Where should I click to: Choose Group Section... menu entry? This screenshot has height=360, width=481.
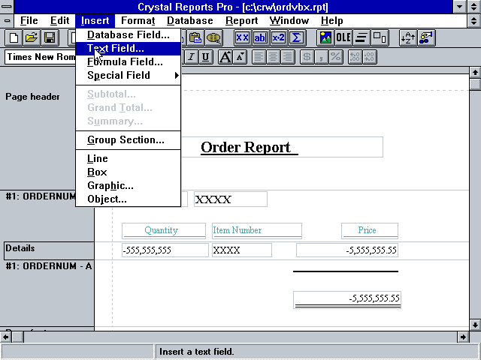(x=129, y=140)
